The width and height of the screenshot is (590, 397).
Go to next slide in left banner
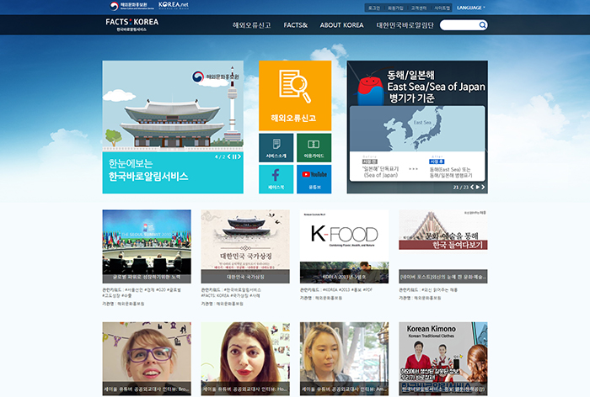(239, 156)
